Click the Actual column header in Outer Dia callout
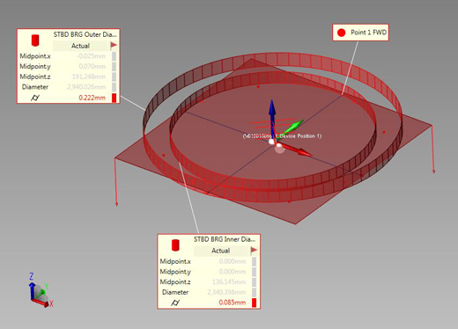458x329 pixels. pyautogui.click(x=80, y=46)
